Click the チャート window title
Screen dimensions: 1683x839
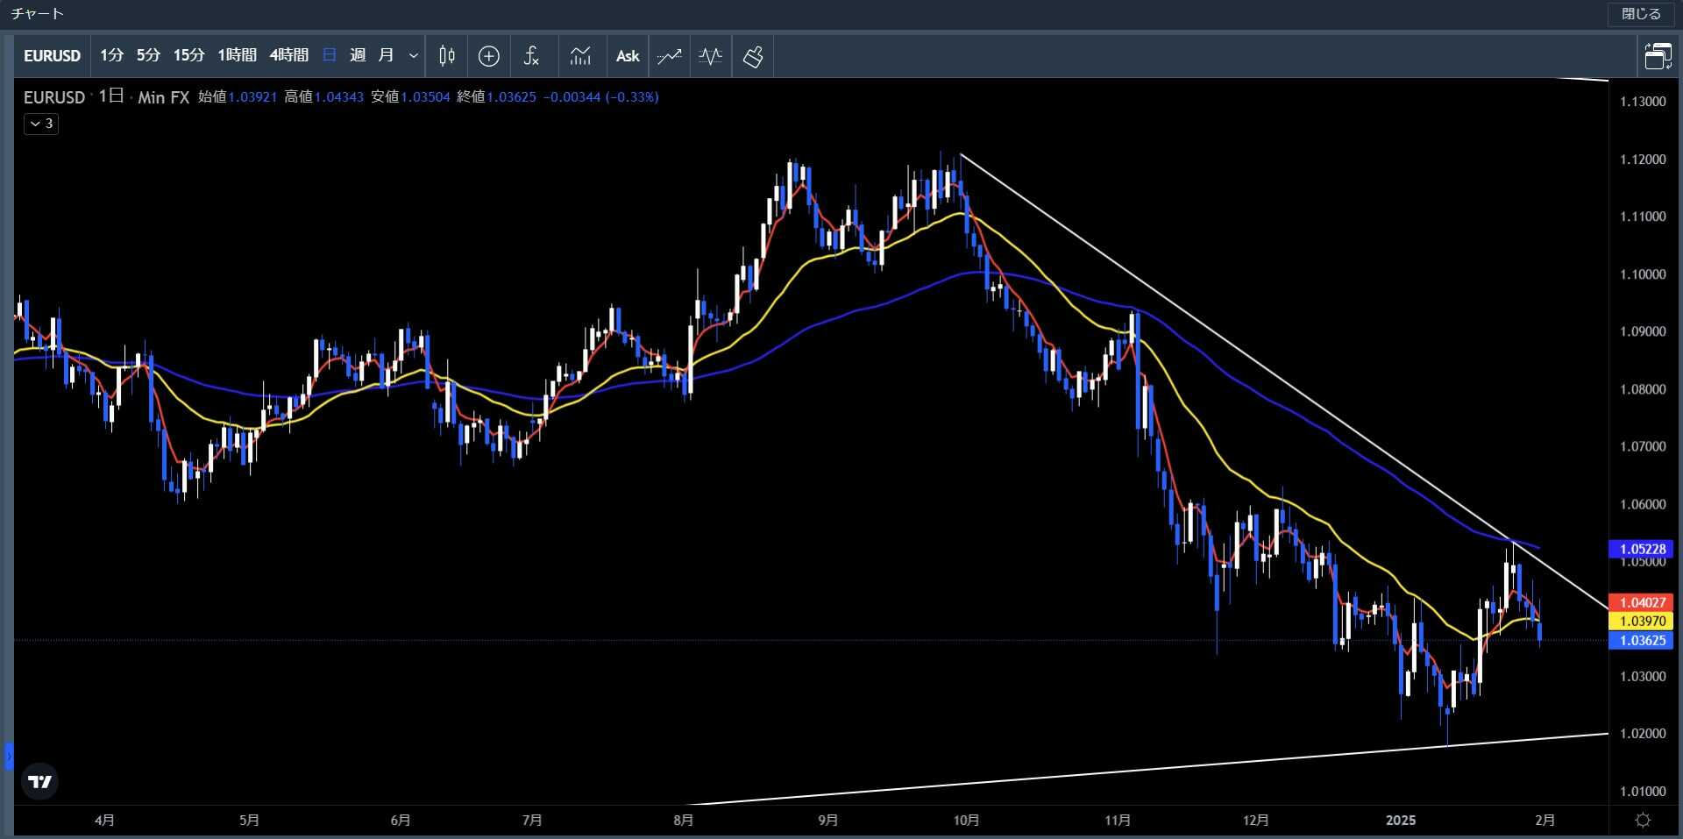[37, 14]
